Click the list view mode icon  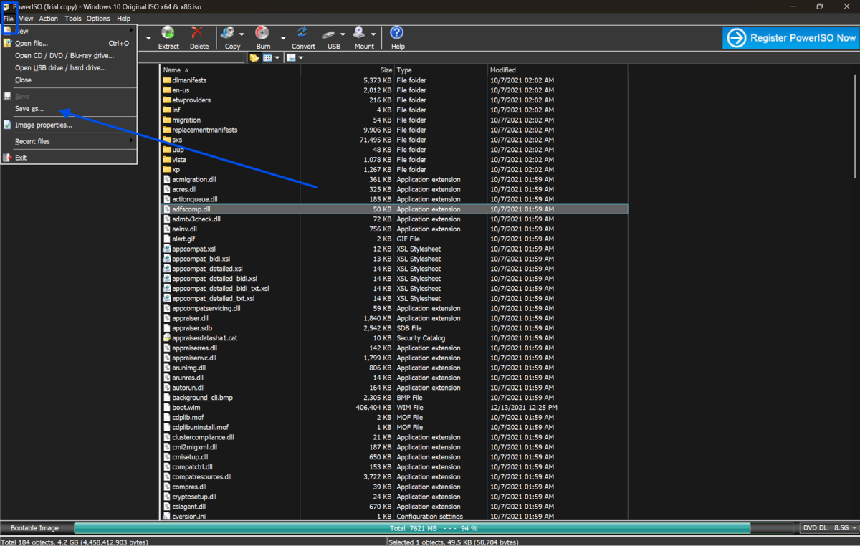pos(267,58)
